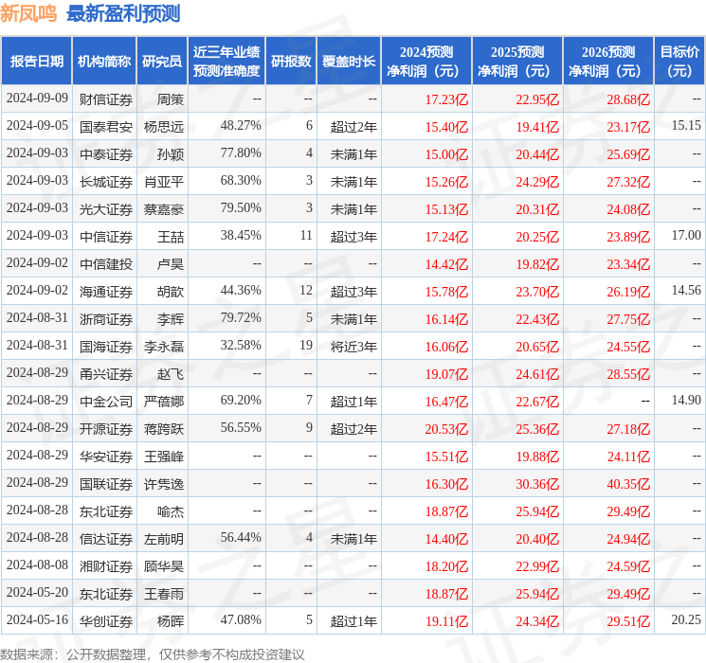This screenshot has height=663, width=706.
Task: Click analyst name 卢昊
Action: point(171,263)
